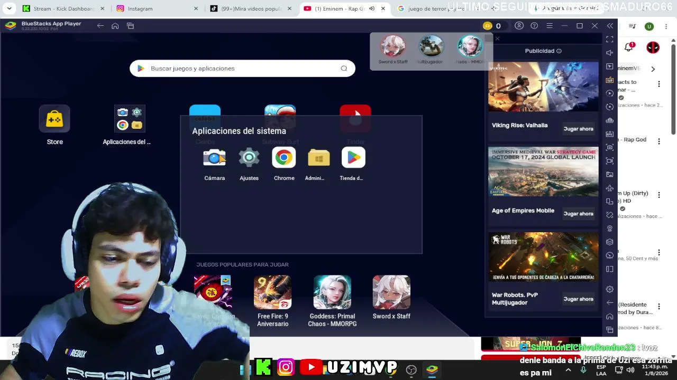677x380 pixels.
Task: Open the Tienda de Play Store app
Action: click(353, 158)
